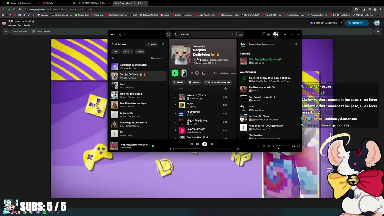
Task: Toggle the Listas library filter
Action: [115, 52]
